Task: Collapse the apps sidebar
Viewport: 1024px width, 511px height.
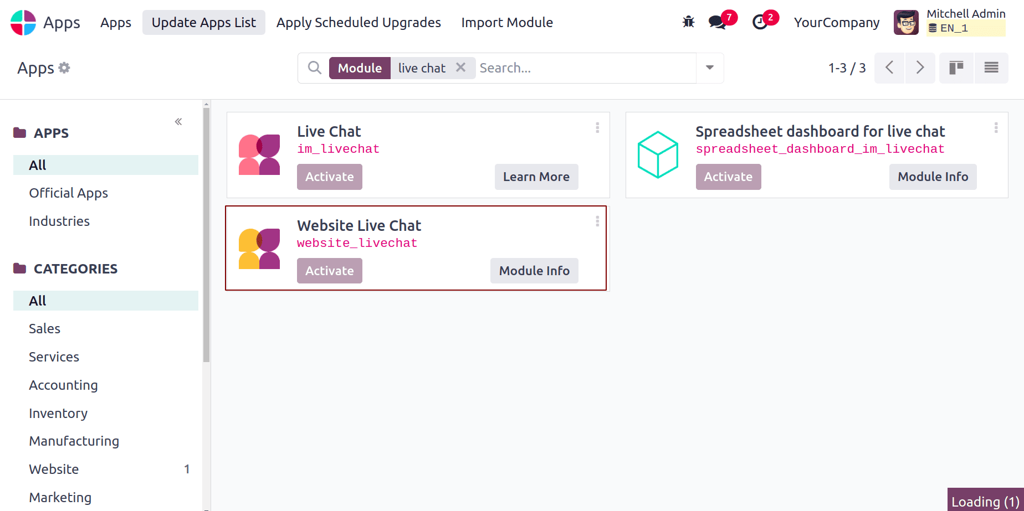Action: coord(178,121)
